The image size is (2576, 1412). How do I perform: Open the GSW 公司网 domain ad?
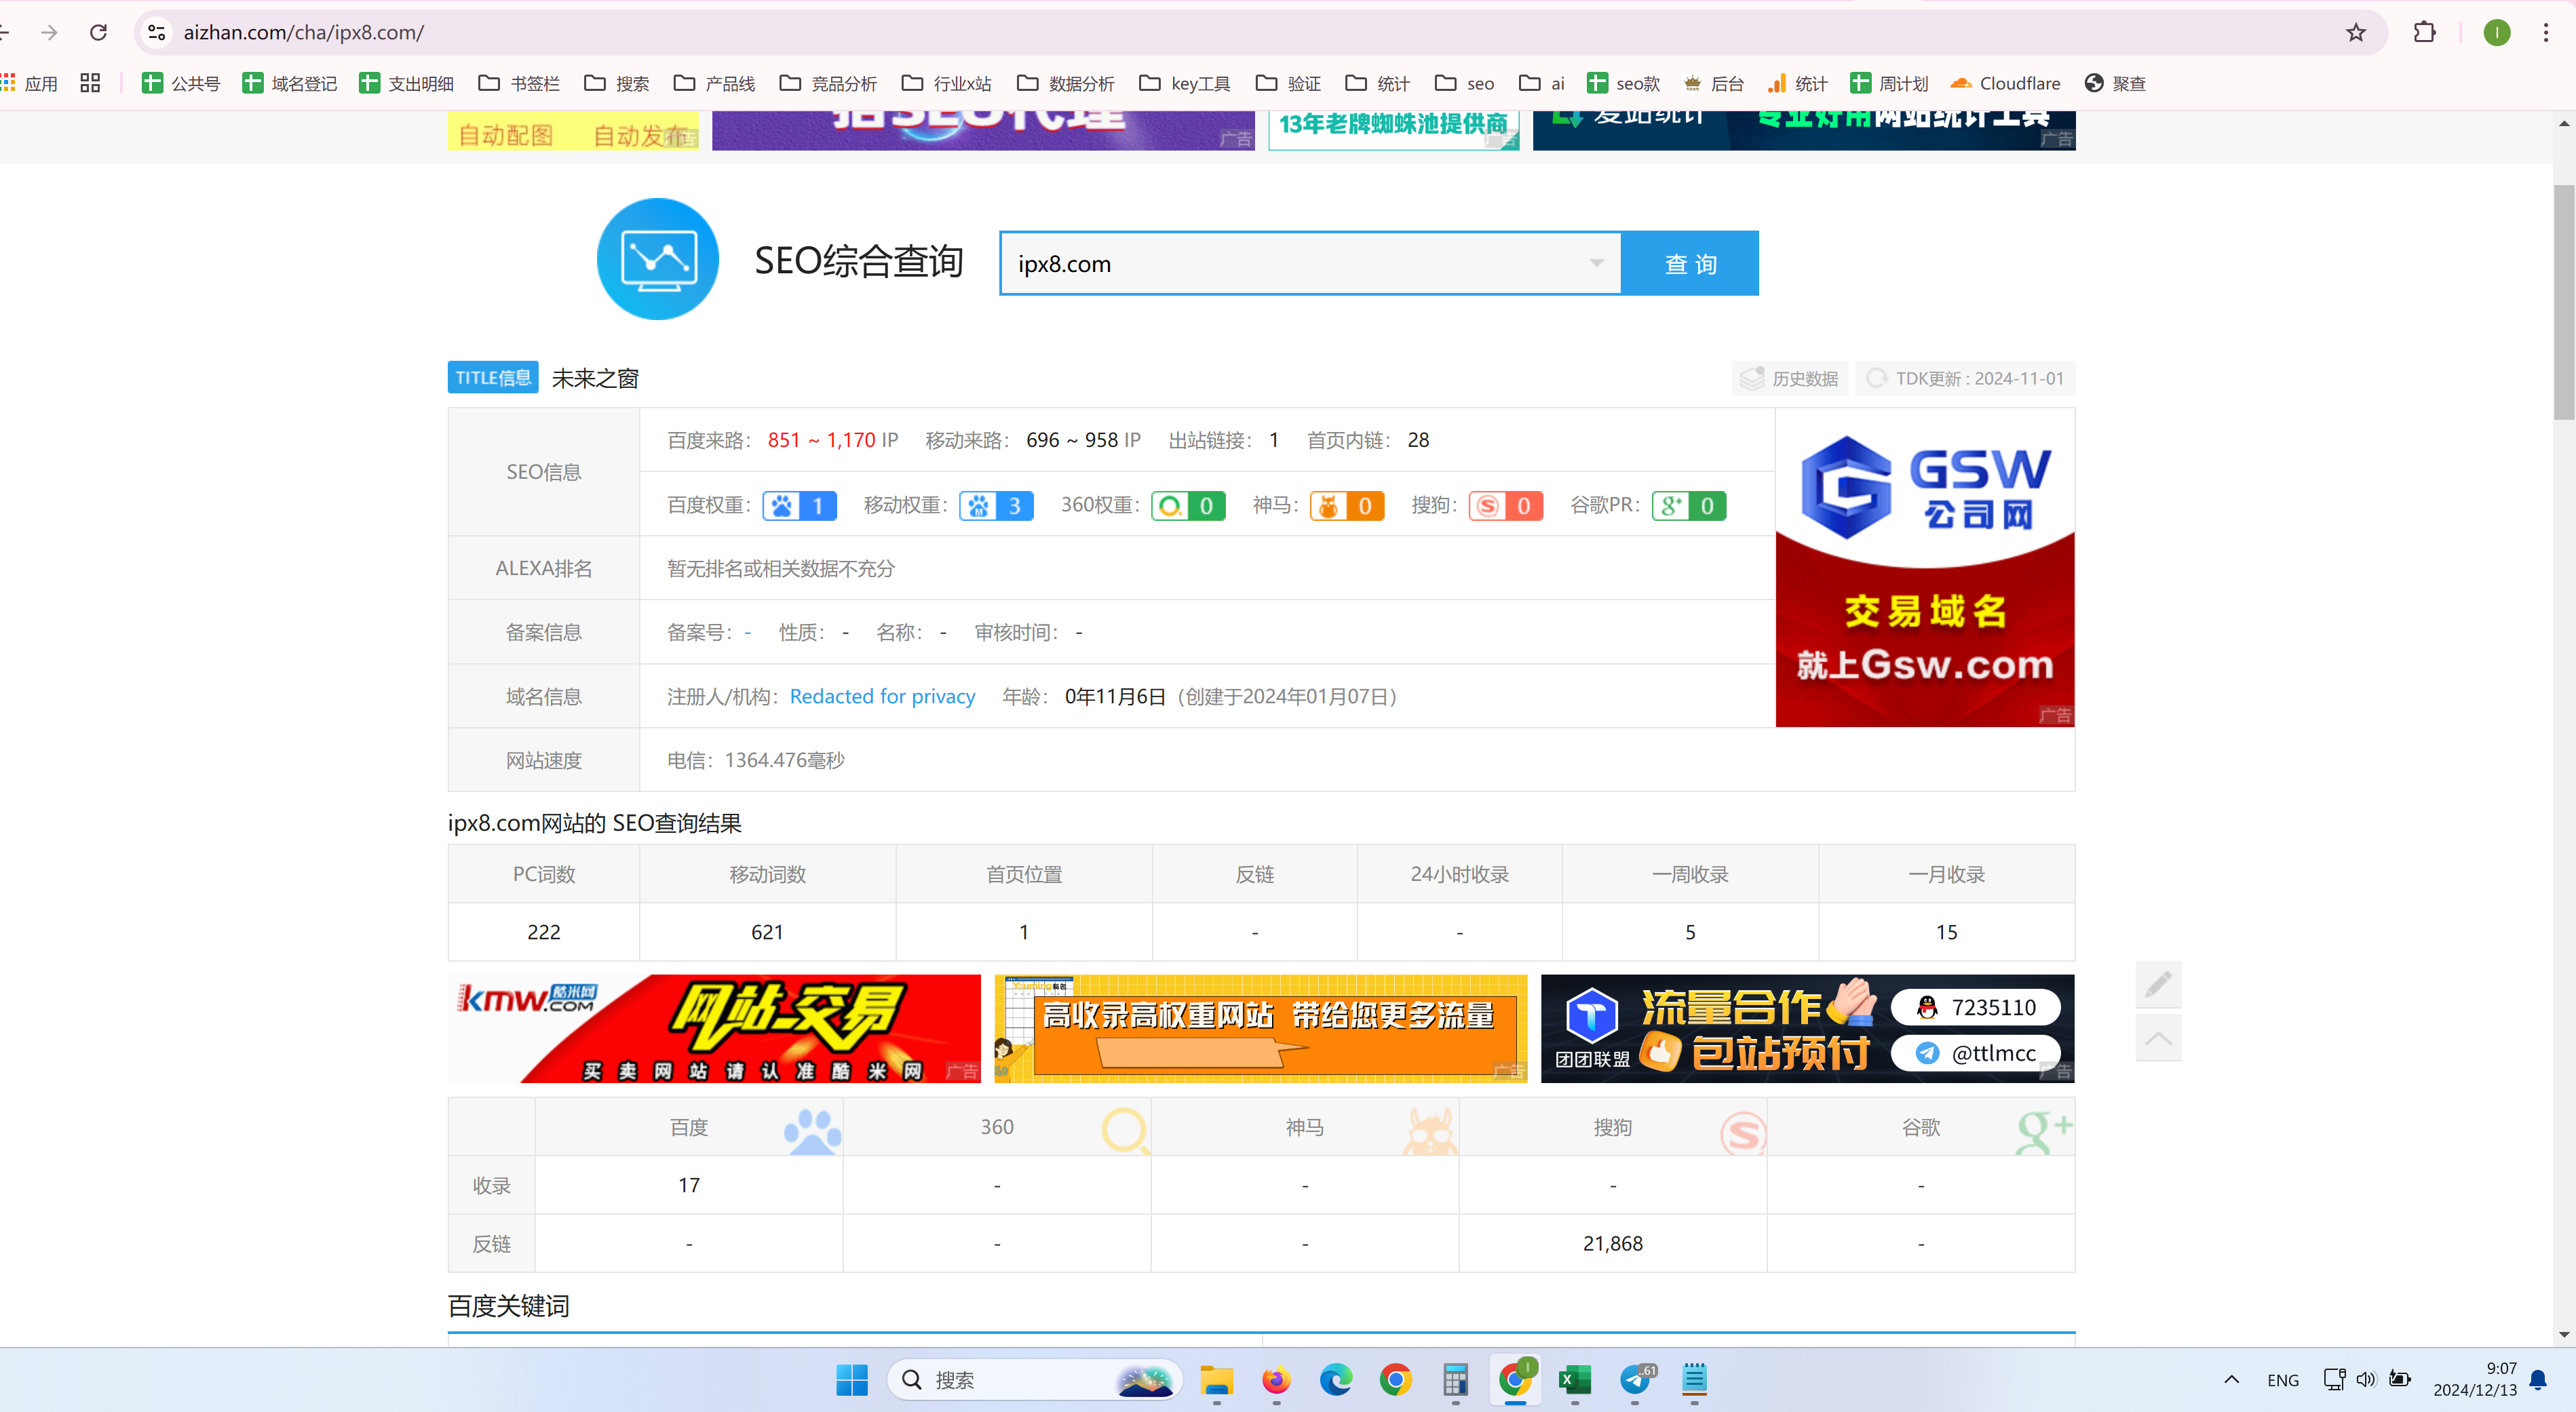1924,567
